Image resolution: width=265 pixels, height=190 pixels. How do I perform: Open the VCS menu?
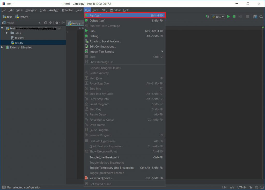click(x=105, y=10)
